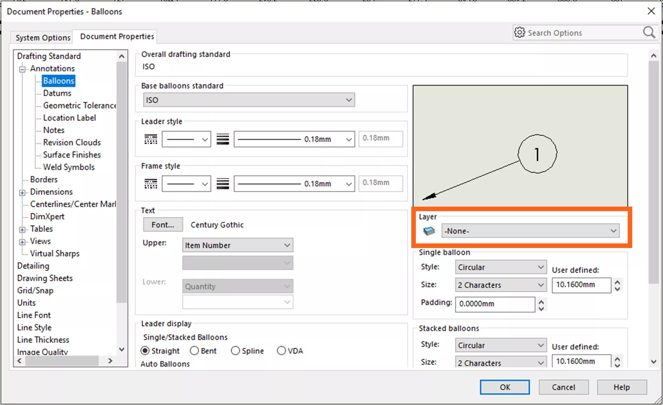Click the search magnifier icon
This screenshot has height=405, width=663.
tap(649, 32)
